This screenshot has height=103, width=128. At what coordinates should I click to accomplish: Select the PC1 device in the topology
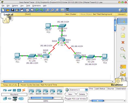17,56
